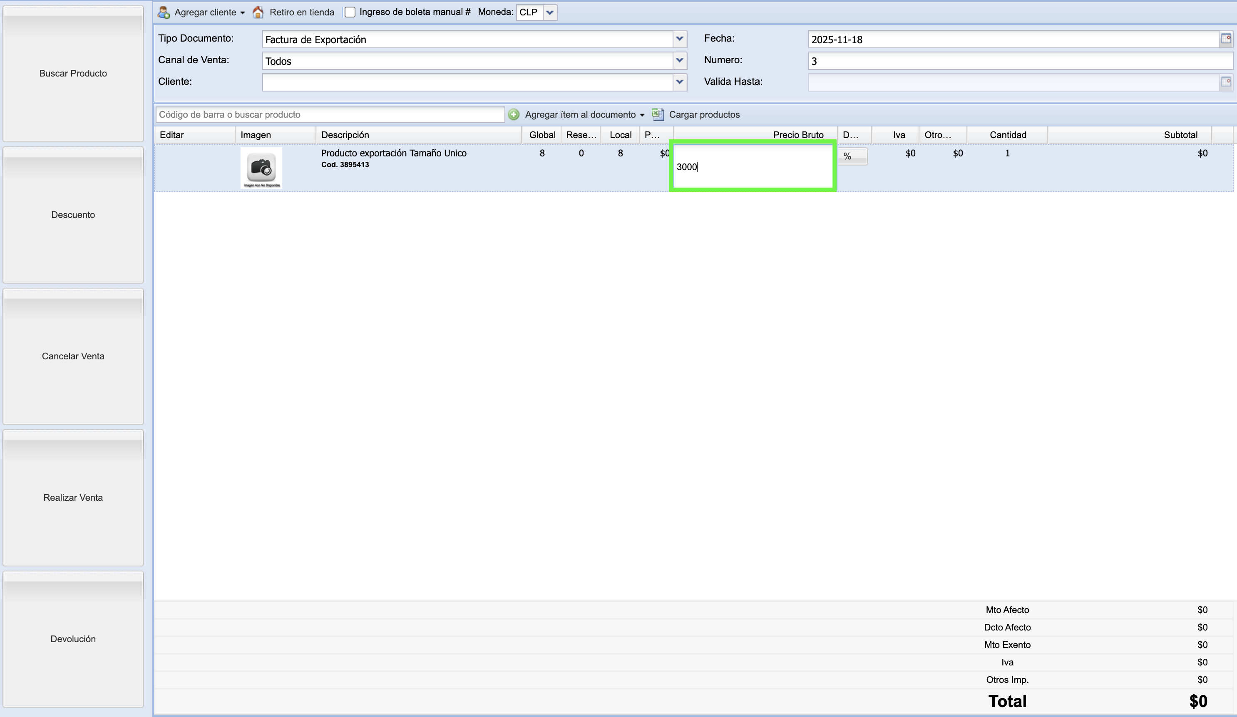Click the Código de barra search field
The width and height of the screenshot is (1237, 717).
tap(330, 114)
